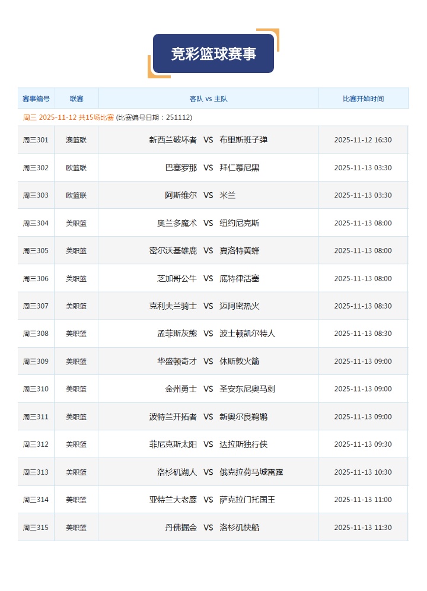This screenshot has width=427, height=591.
Task: Click the 客队 vs 主队 column header
Action: tap(208, 99)
